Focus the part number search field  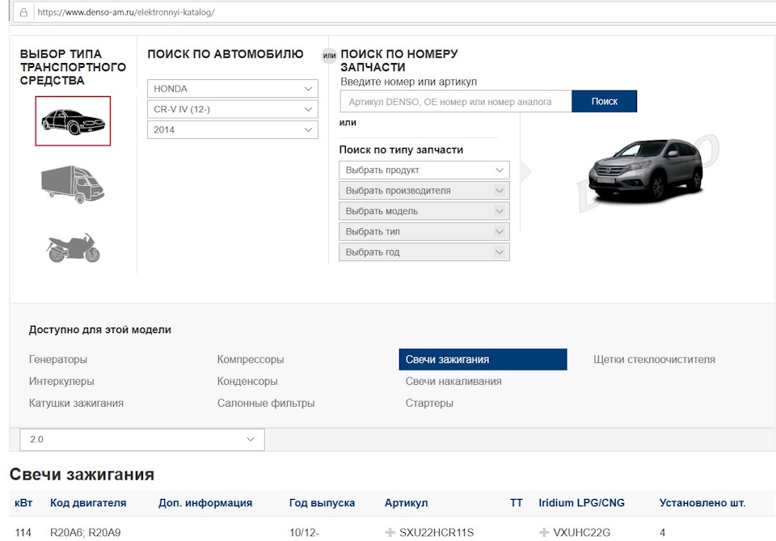coord(456,101)
